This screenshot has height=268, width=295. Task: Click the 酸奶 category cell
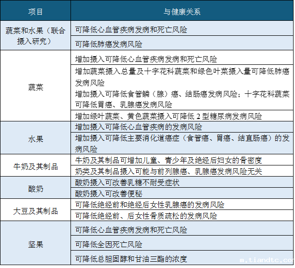pyautogui.click(x=36, y=188)
